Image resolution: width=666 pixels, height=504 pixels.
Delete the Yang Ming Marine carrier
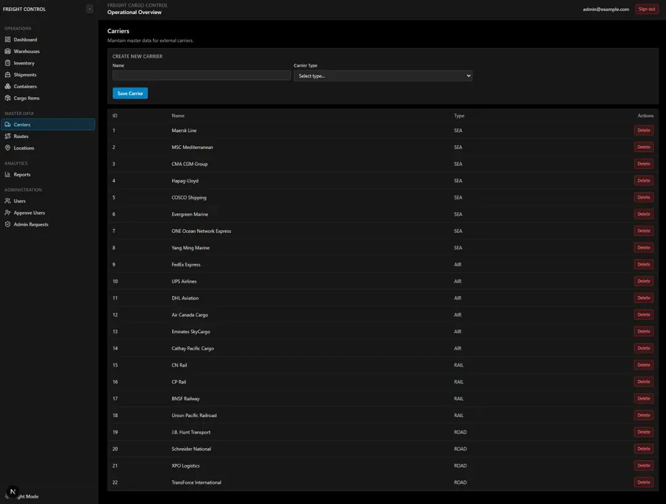(643, 247)
